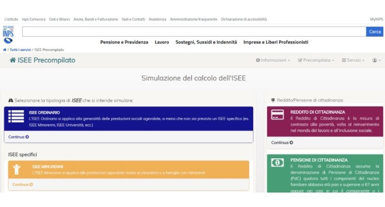Click the INPS logo
Viewport: 385px width, 207px height.
tap(8, 35)
